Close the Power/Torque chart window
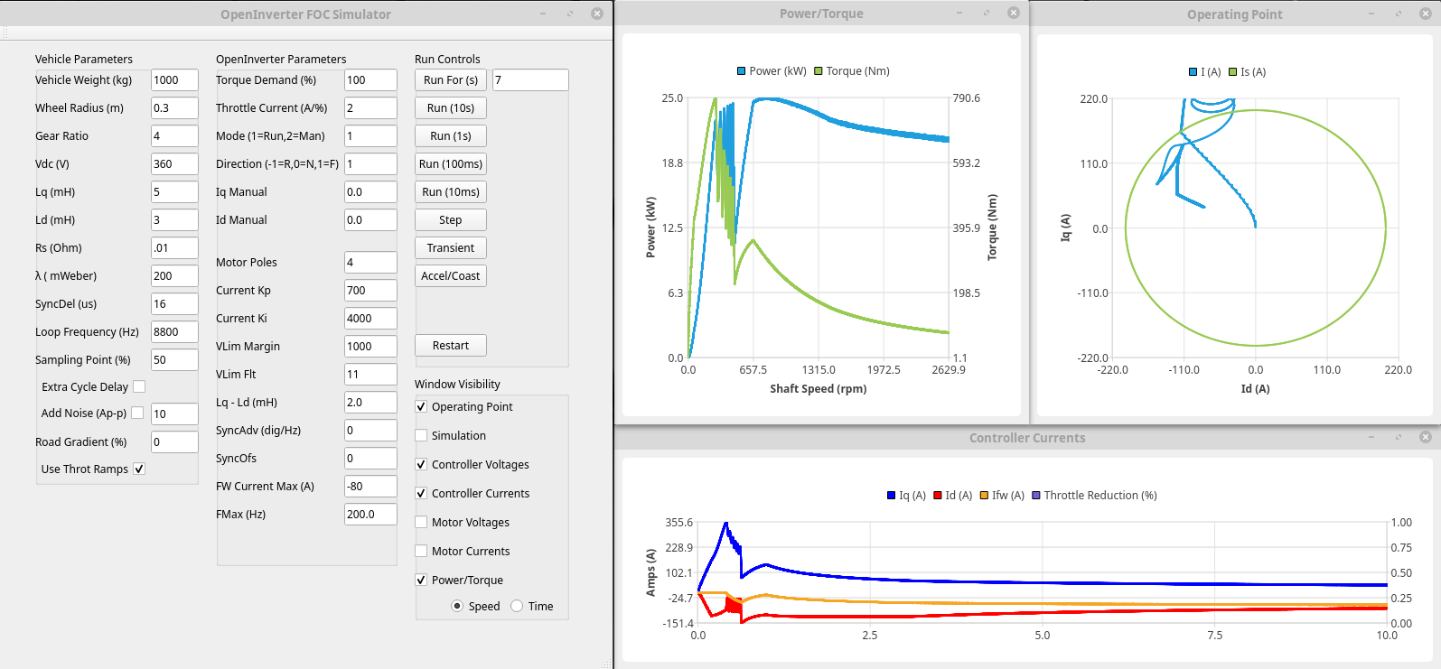The width and height of the screenshot is (1441, 669). 1013,14
